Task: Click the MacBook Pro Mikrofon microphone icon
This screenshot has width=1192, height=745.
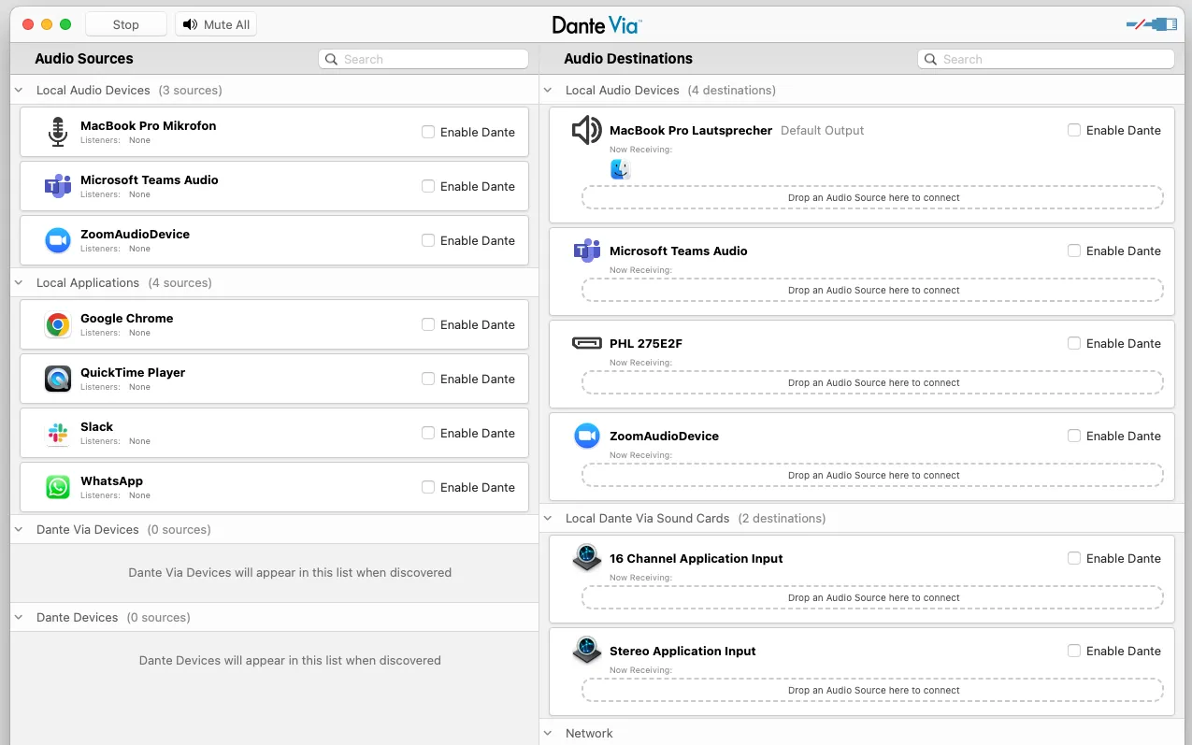Action: [58, 132]
